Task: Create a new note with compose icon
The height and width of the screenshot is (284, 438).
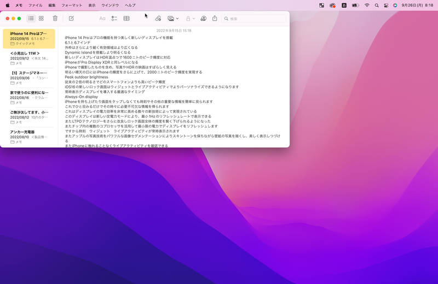Action: [x=71, y=19]
